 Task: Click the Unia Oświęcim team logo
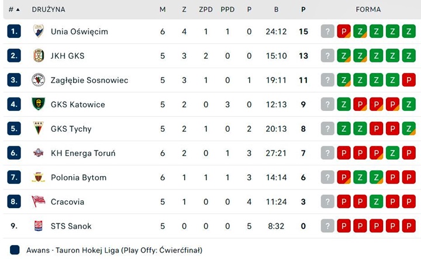39,32
